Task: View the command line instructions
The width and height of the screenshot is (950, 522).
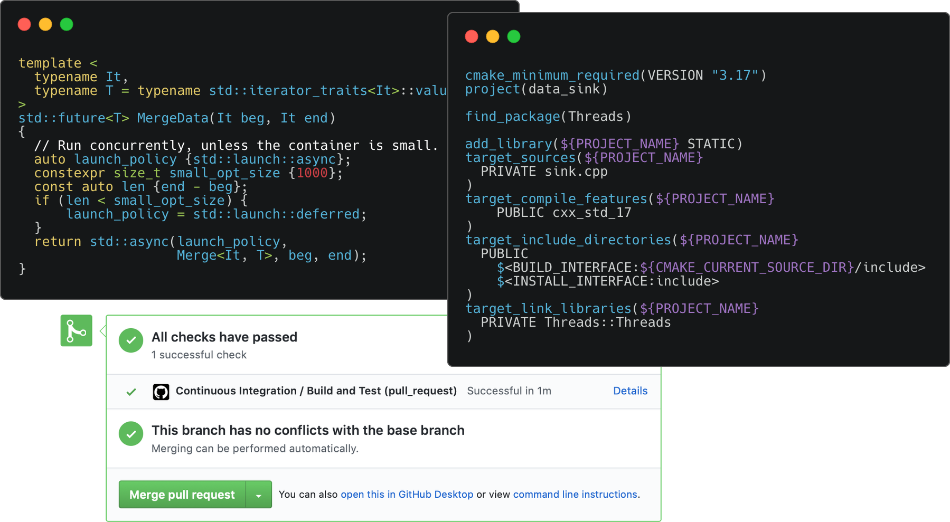Action: point(574,494)
